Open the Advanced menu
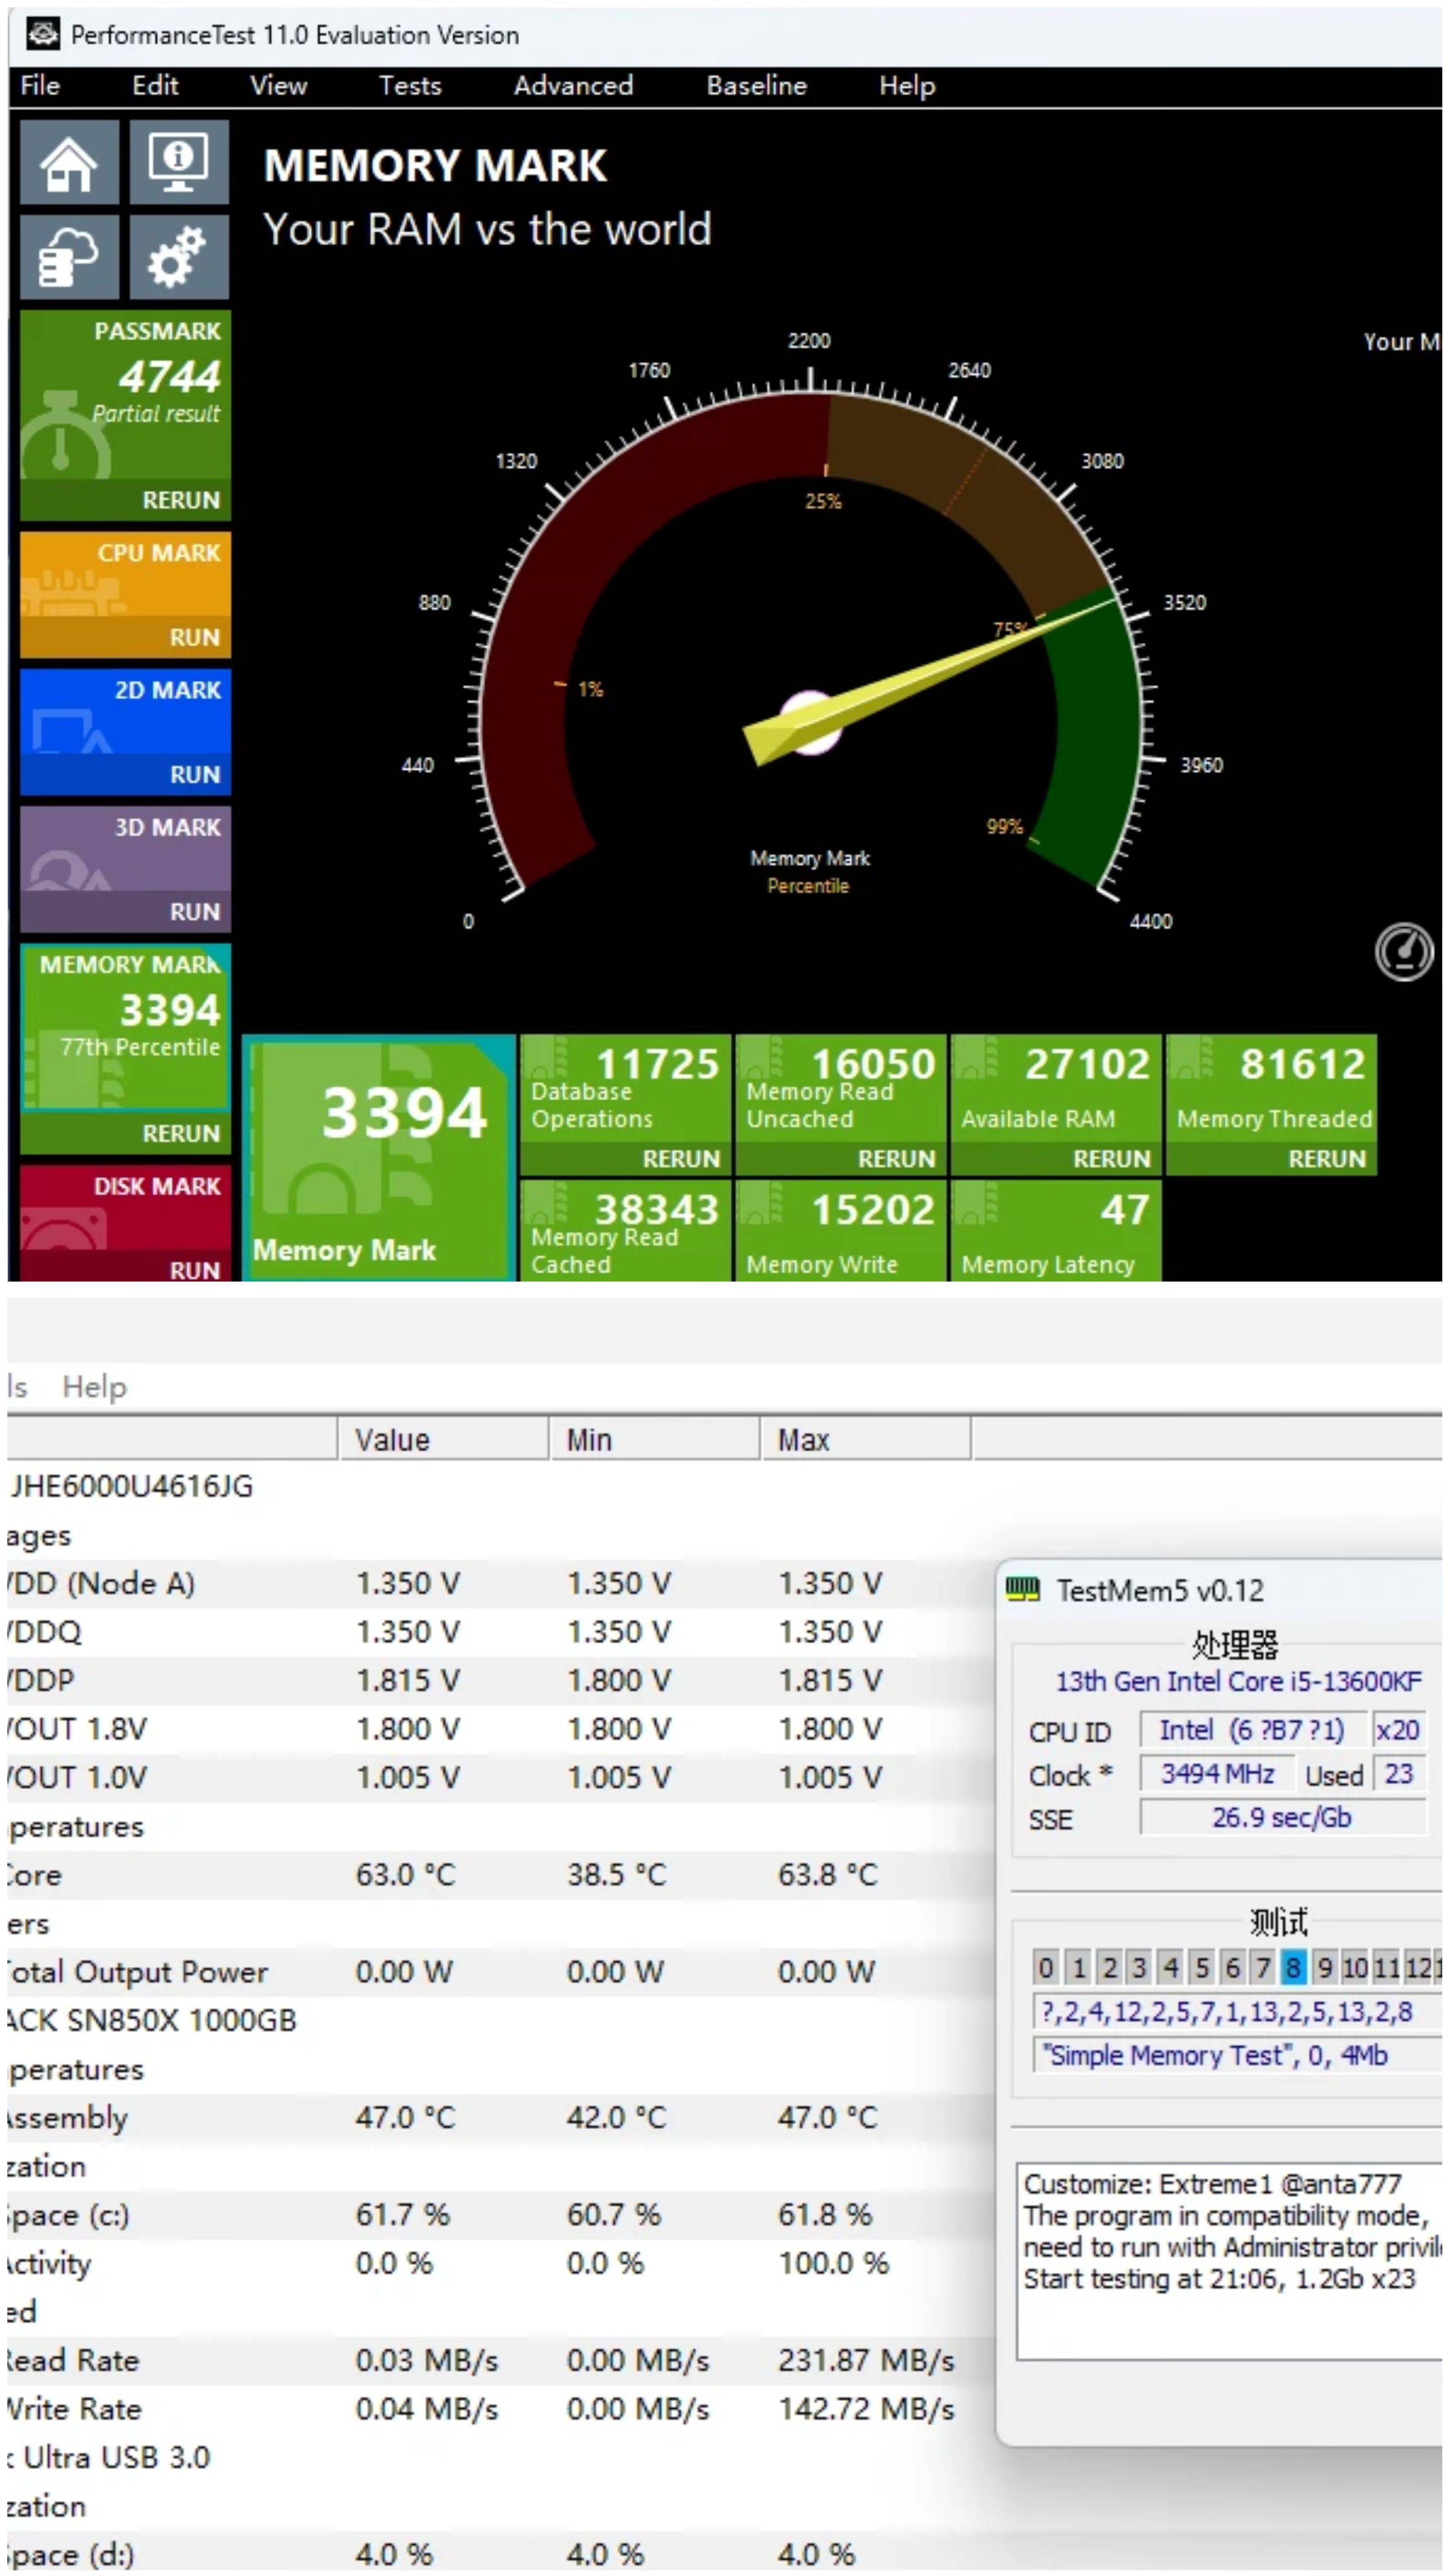 (572, 86)
